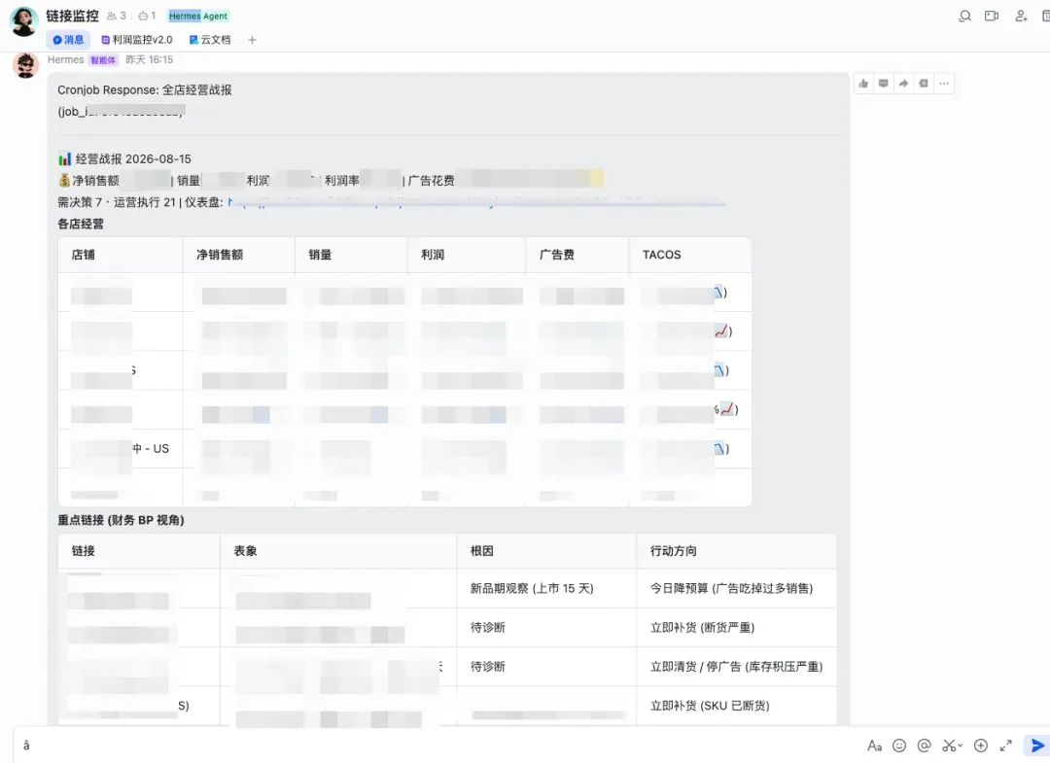1050x763 pixels.
Task: Click the 昨天 16:15 timestamp
Action: [150, 59]
